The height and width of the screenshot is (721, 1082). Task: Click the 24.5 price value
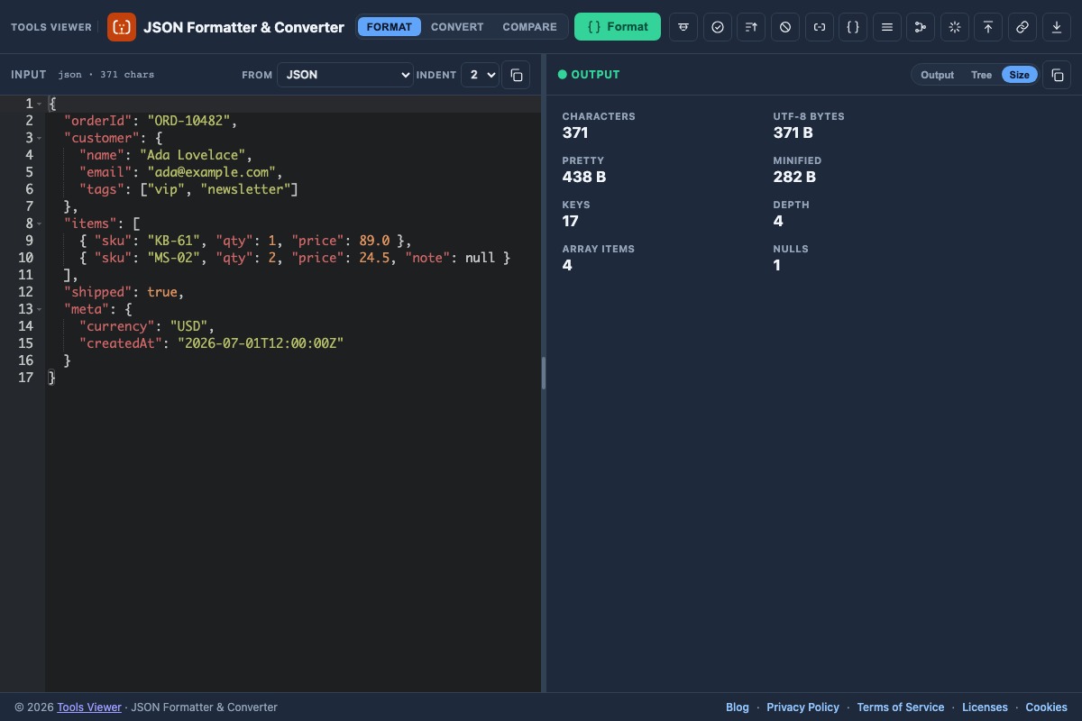[x=374, y=258]
